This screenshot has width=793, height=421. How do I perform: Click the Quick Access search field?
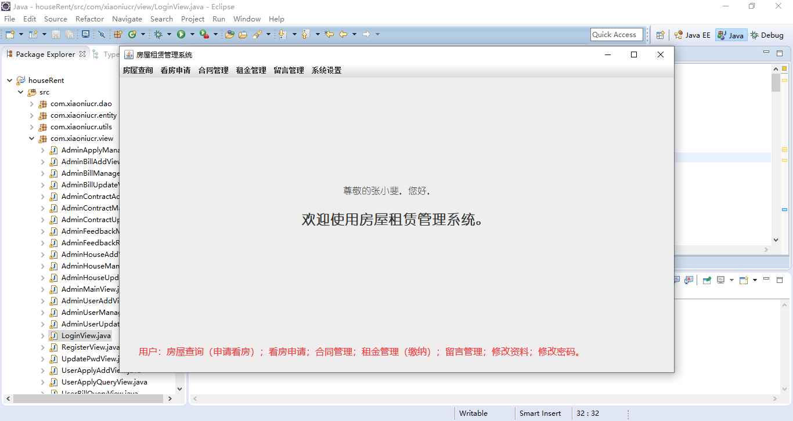tap(617, 34)
